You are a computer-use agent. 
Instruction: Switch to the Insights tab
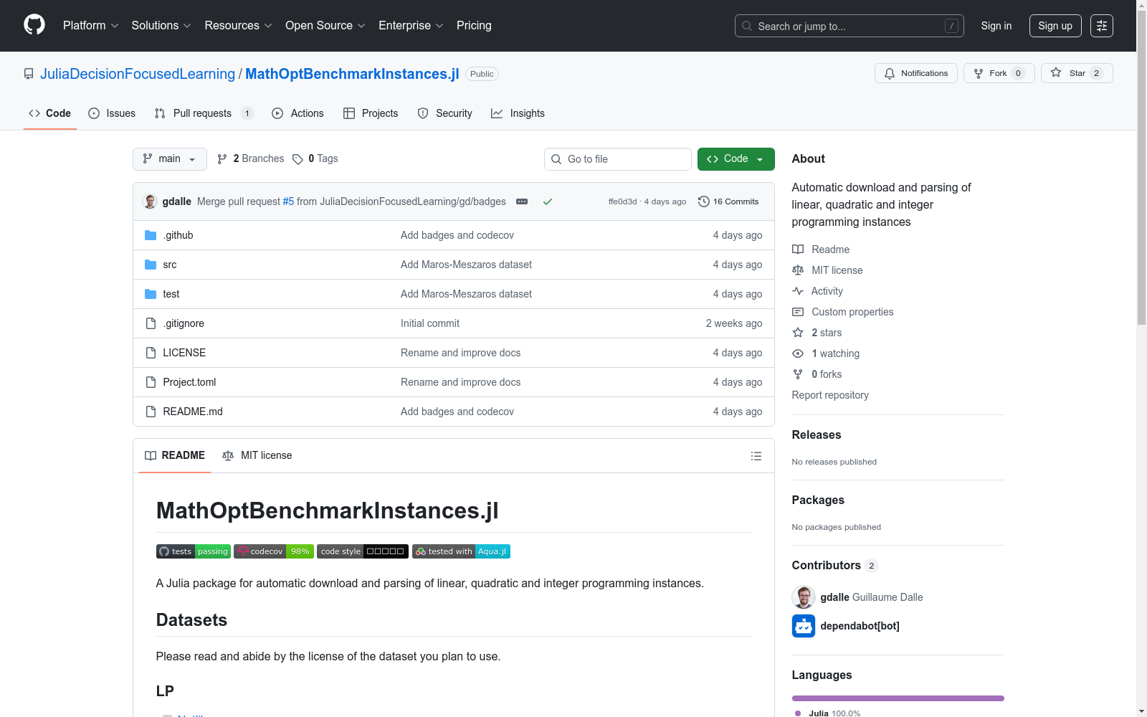[x=518, y=113]
